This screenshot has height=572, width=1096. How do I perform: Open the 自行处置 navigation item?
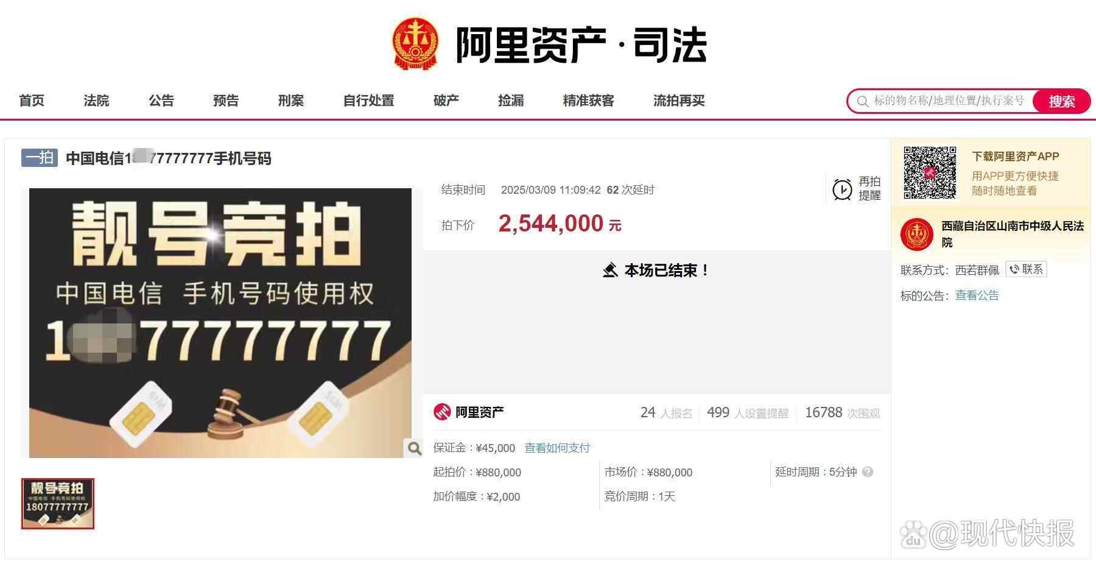coord(368,101)
